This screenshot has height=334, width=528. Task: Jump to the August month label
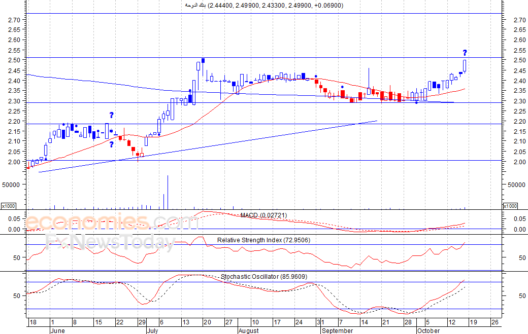tap(248, 330)
